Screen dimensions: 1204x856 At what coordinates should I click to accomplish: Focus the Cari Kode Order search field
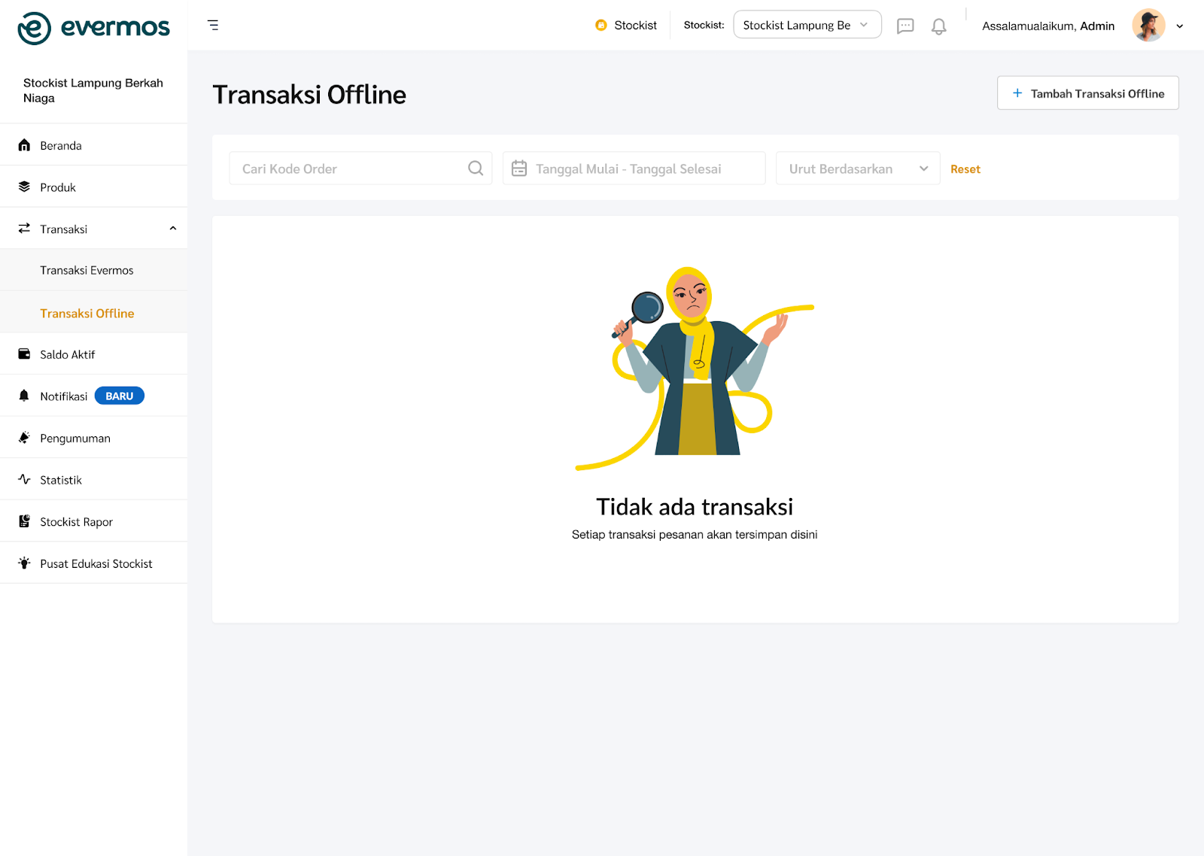pyautogui.click(x=360, y=168)
